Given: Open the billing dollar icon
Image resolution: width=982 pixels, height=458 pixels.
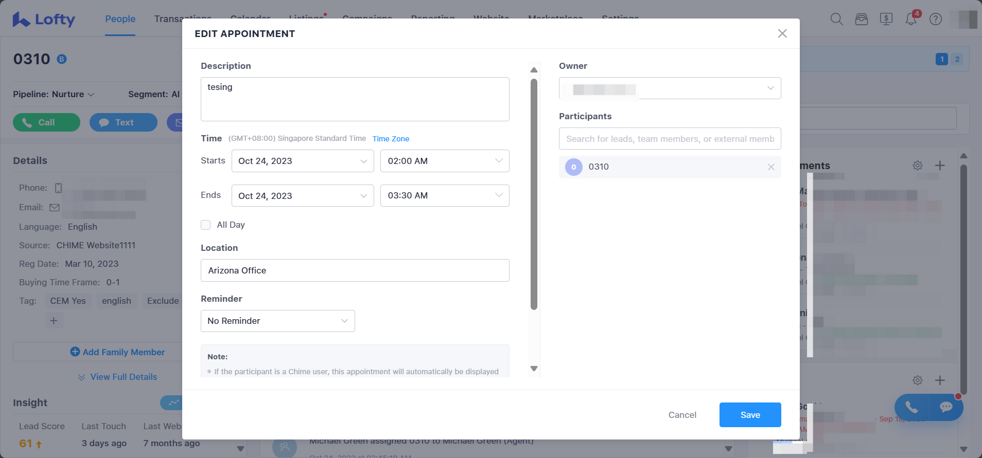Looking at the screenshot, I should tap(886, 20).
